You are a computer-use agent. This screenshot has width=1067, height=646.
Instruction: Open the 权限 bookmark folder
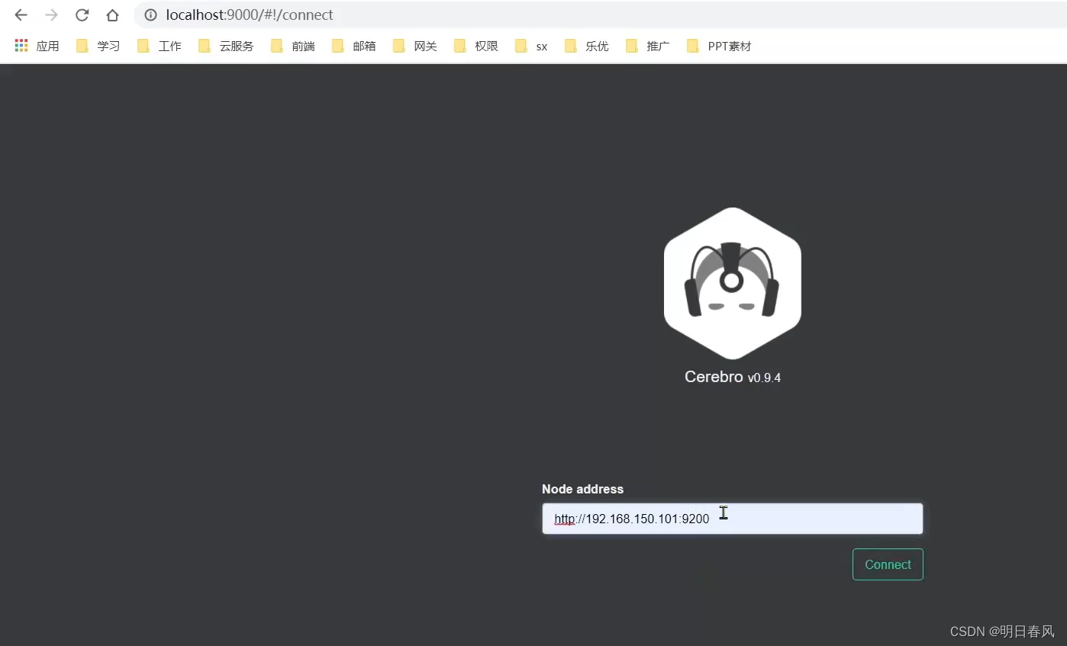coord(475,47)
